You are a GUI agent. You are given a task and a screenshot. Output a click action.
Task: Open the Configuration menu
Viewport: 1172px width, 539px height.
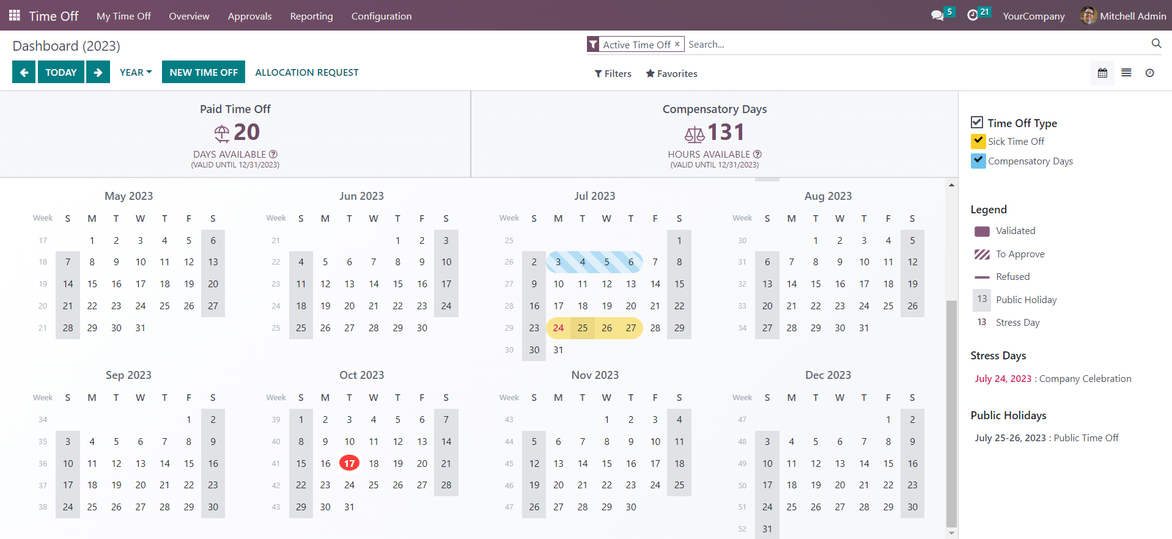[381, 16]
